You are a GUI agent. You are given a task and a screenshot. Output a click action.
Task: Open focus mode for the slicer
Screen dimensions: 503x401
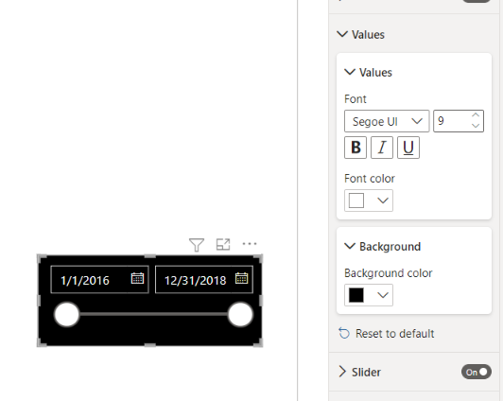pos(223,244)
